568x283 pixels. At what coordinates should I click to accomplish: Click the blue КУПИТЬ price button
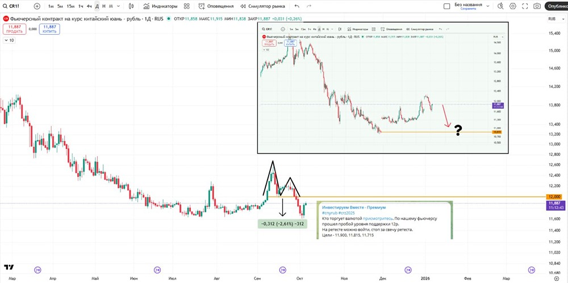[x=49, y=29]
